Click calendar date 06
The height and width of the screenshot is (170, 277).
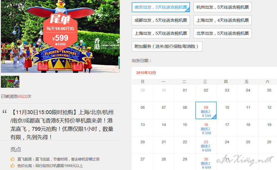coord(143,108)
